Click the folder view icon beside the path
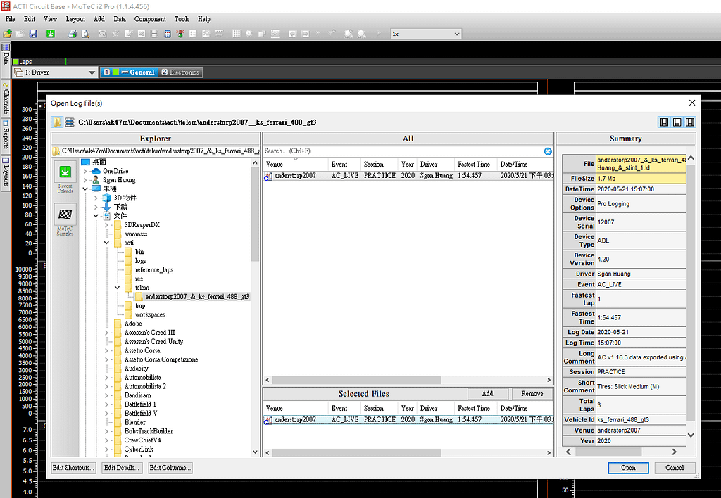 point(57,122)
